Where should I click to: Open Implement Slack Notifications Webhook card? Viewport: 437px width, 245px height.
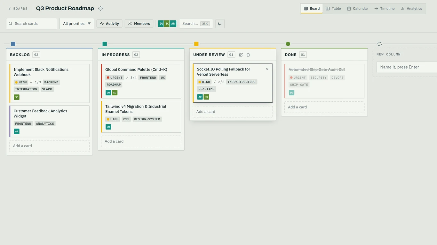[50, 84]
